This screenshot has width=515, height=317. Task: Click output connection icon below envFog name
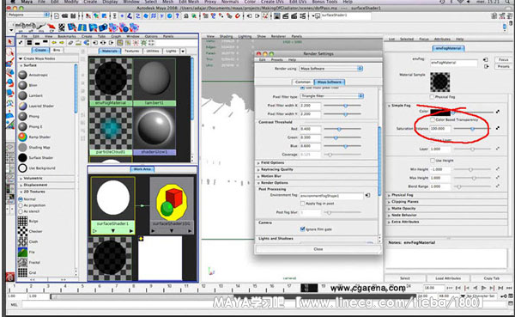(x=487, y=66)
